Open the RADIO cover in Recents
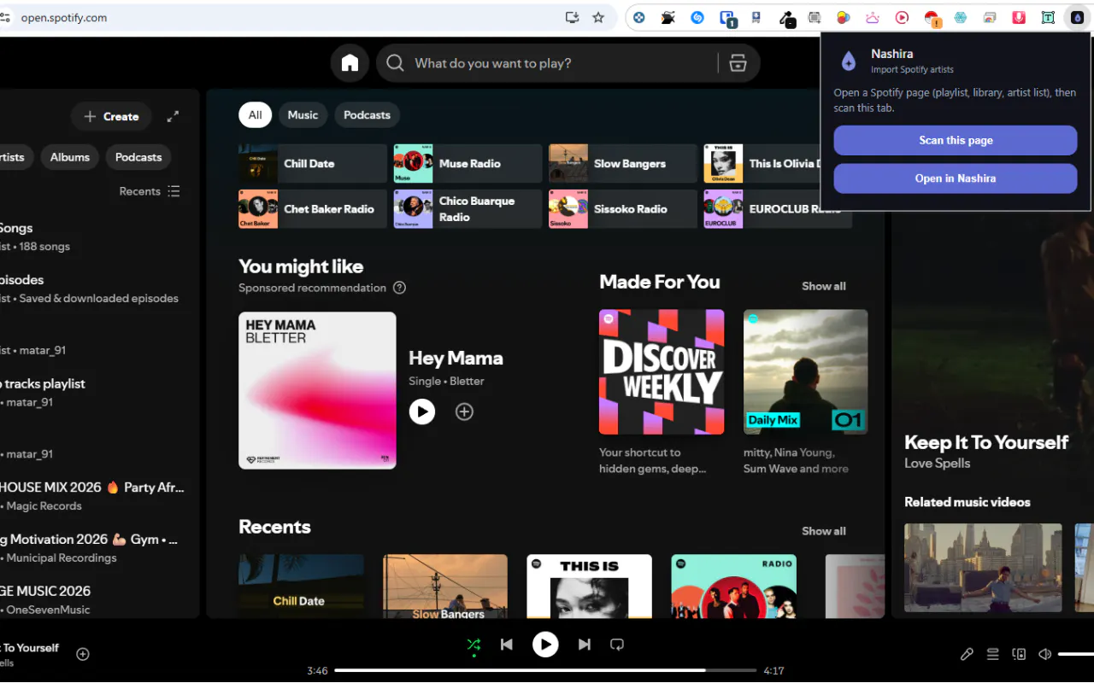The width and height of the screenshot is (1094, 683). point(733,587)
